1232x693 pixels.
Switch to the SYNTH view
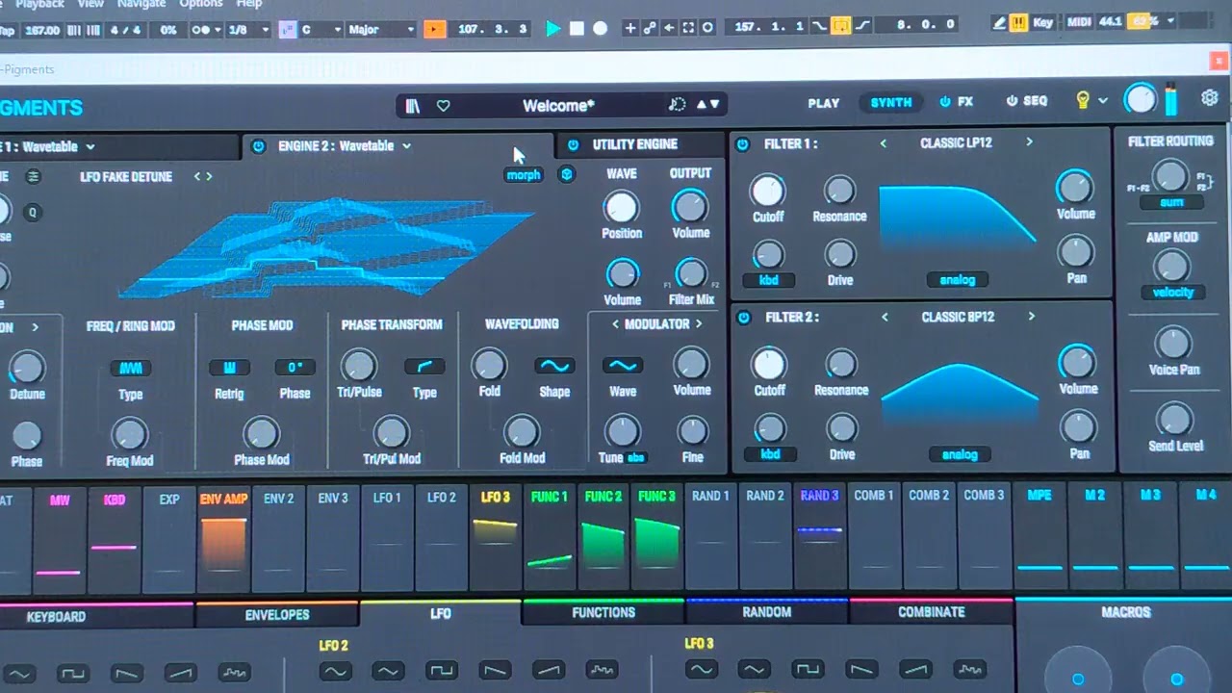pyautogui.click(x=891, y=102)
